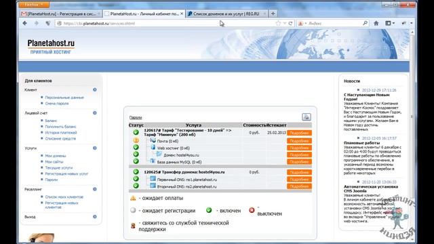The image size is (434, 244).
Task: Collapse the Услуги section with its round button
Action: 95,148
